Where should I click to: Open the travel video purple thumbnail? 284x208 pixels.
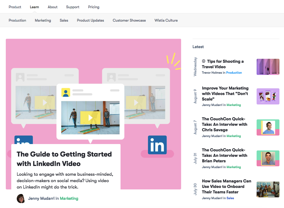pyautogui.click(x=268, y=67)
